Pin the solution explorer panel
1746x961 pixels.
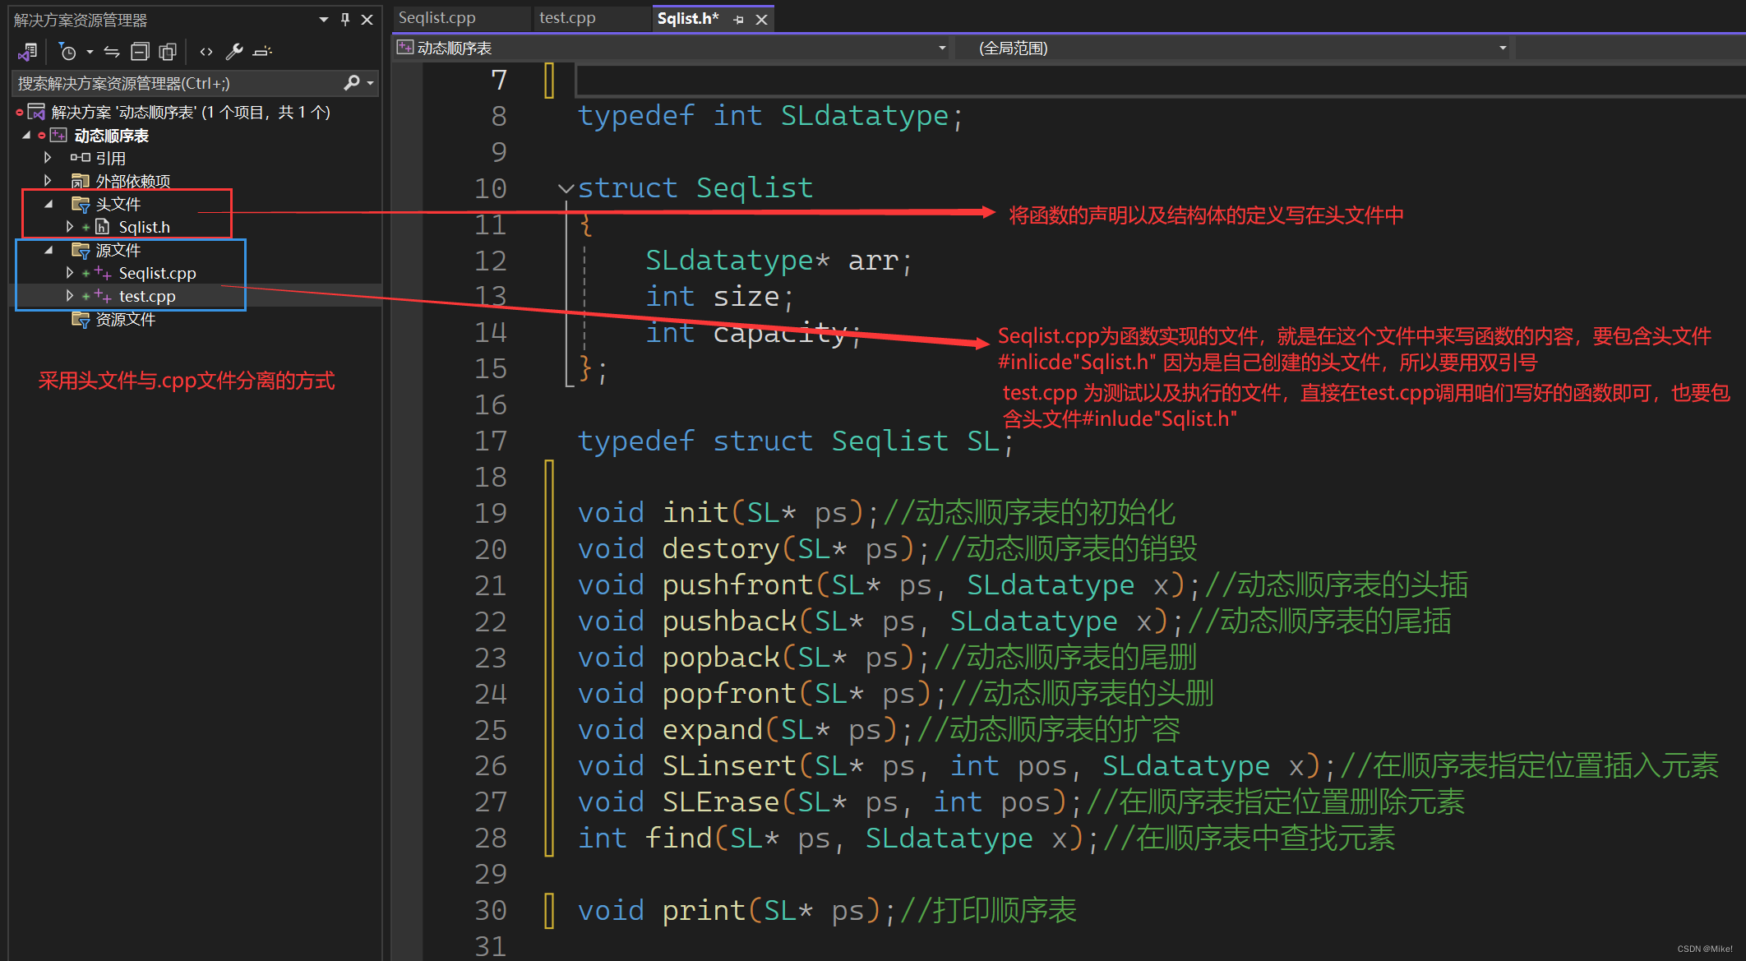tap(345, 19)
